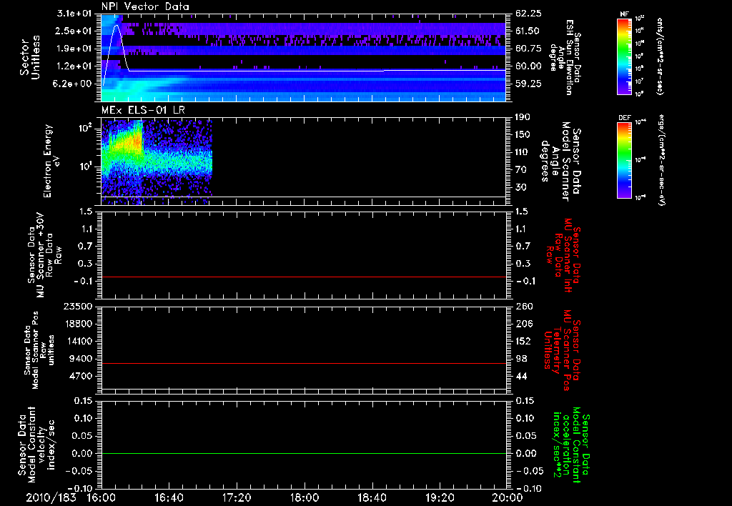Click the "MU Scanner +30V Raw Data" axis title
This screenshot has width=732, height=506.
tap(46, 255)
